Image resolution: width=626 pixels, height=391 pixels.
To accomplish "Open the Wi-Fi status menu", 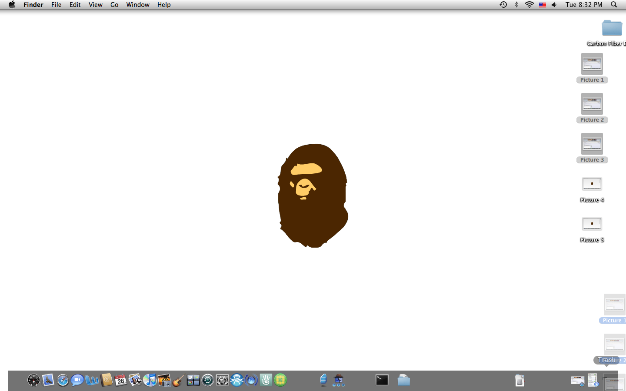I will coord(529,5).
